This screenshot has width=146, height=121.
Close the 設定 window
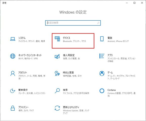[142, 3]
